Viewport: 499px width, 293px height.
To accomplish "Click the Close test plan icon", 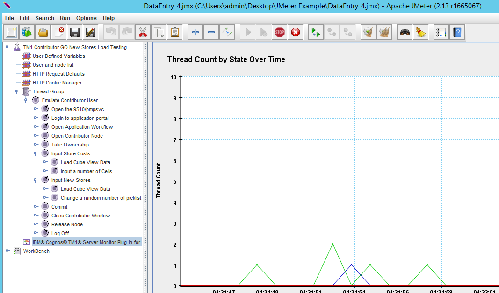I will point(59,32).
